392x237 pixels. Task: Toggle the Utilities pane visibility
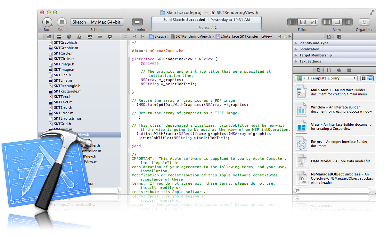[x=347, y=22]
